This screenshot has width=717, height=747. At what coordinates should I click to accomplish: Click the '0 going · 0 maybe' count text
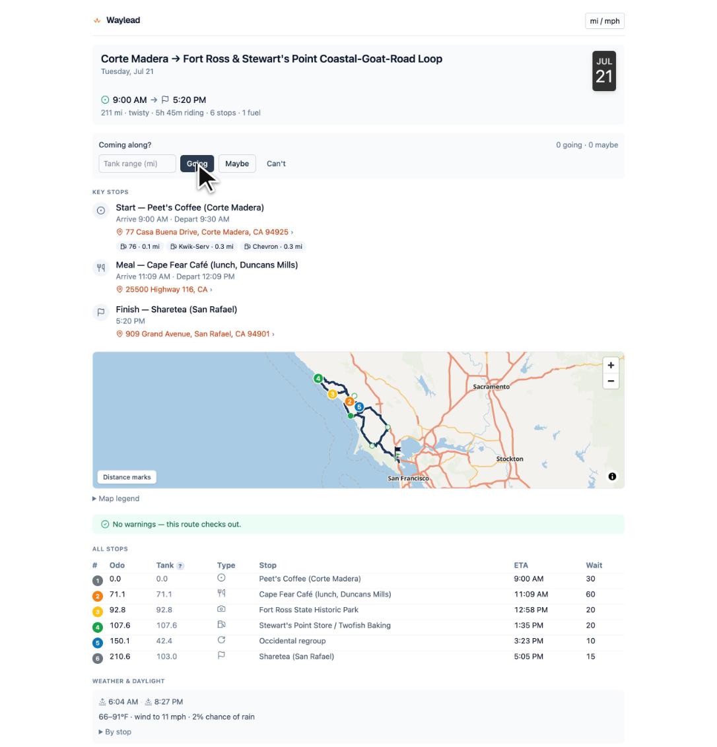(587, 145)
